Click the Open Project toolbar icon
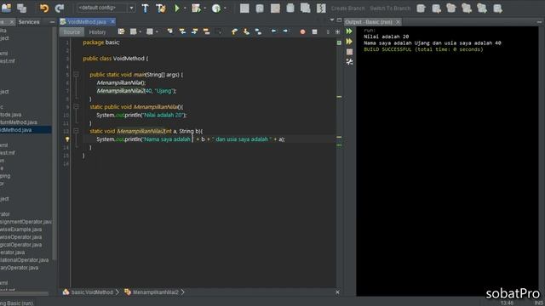Viewport: 545px width, 306px height. pyautogui.click(x=7, y=8)
